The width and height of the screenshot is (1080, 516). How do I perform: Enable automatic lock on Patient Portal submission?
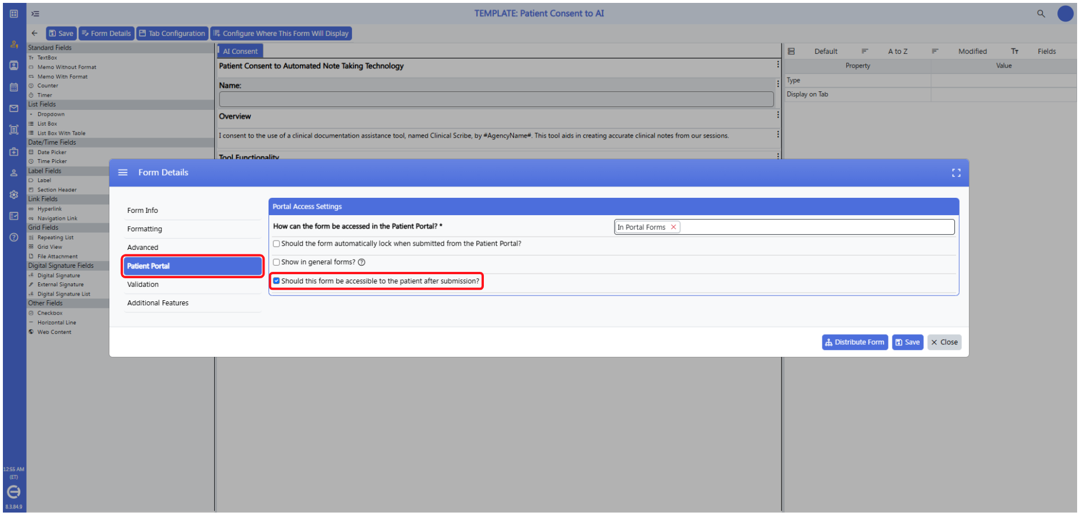coord(277,244)
